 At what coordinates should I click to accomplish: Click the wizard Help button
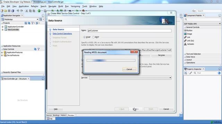pyautogui.click(x=55, y=109)
